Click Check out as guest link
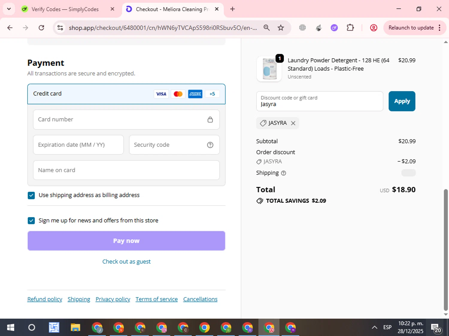 coord(126,262)
